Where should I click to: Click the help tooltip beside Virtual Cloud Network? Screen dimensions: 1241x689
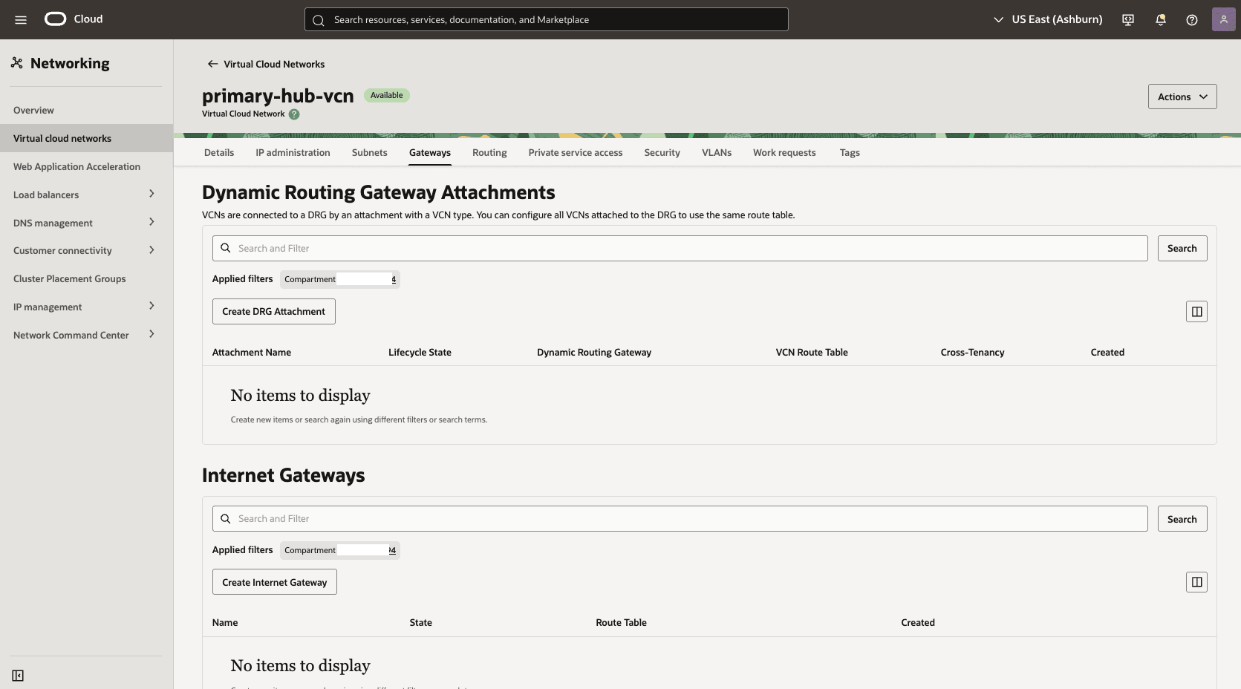[x=294, y=114]
